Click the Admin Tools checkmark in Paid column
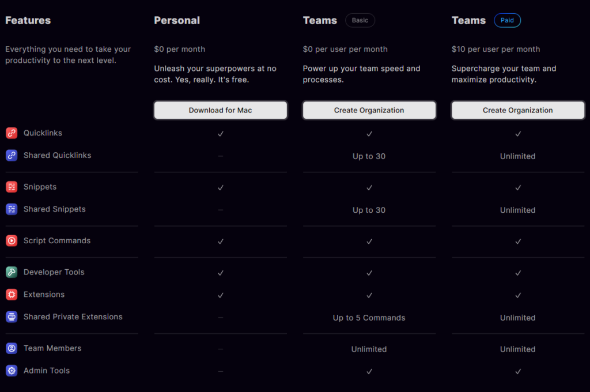This screenshot has height=392, width=590. coord(518,371)
